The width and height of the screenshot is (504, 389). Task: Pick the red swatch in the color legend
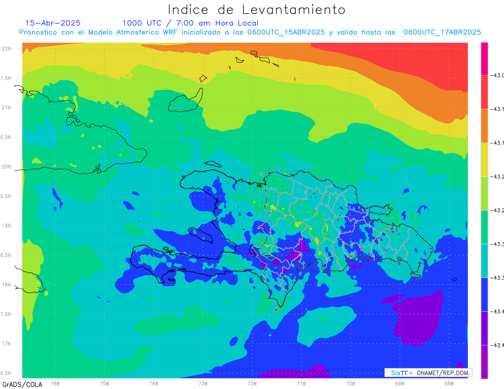point(484,92)
